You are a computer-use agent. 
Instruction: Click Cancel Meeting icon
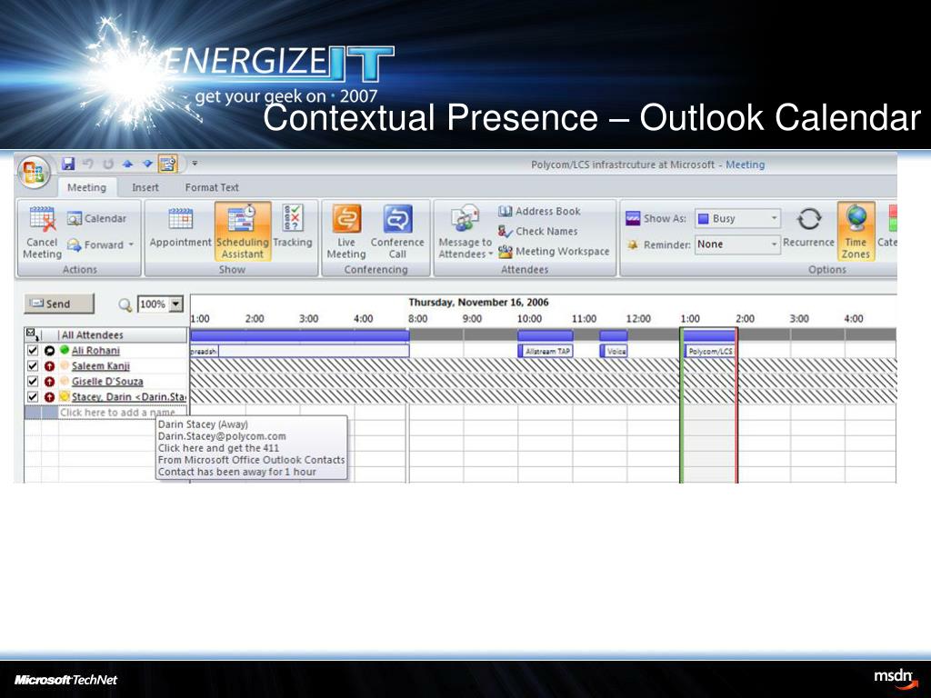[42, 232]
